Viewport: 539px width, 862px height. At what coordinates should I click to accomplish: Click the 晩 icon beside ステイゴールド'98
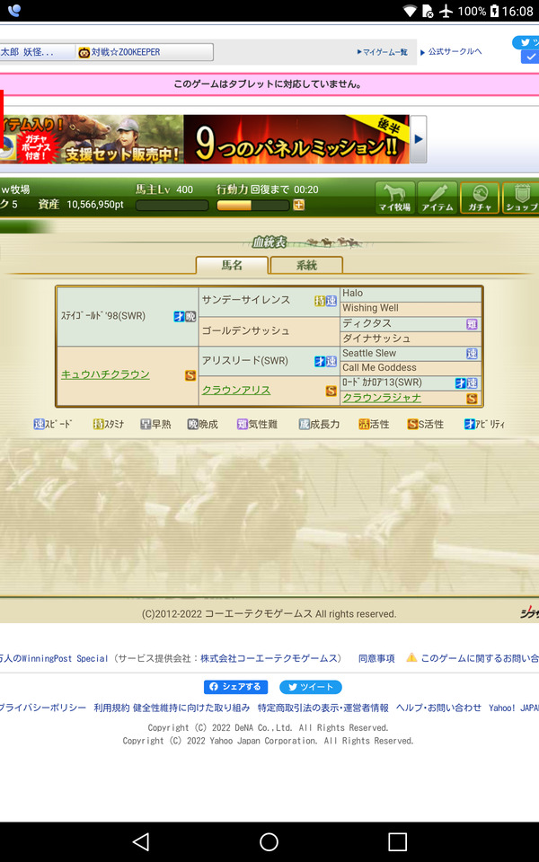[x=190, y=316]
